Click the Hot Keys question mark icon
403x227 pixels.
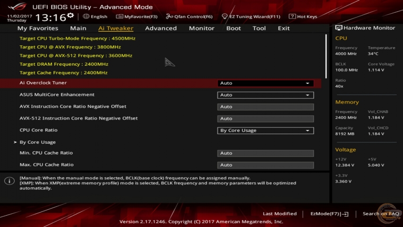(x=292, y=16)
